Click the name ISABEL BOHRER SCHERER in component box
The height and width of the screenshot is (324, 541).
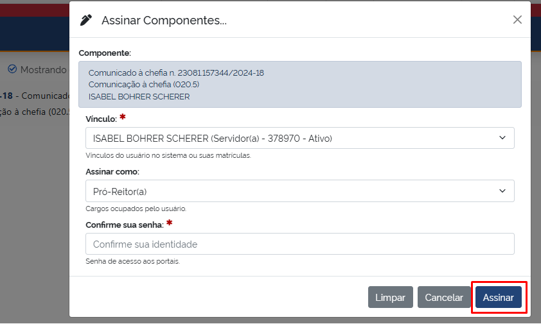point(139,97)
